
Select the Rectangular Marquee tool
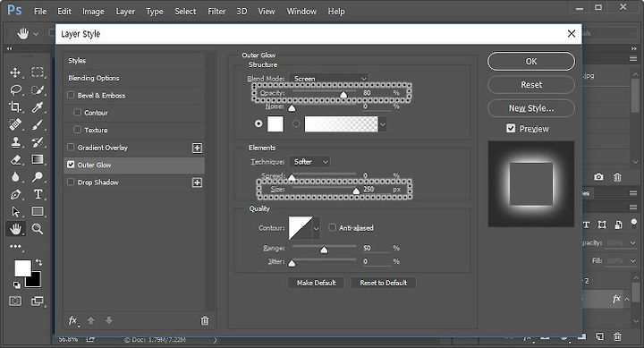click(x=38, y=72)
